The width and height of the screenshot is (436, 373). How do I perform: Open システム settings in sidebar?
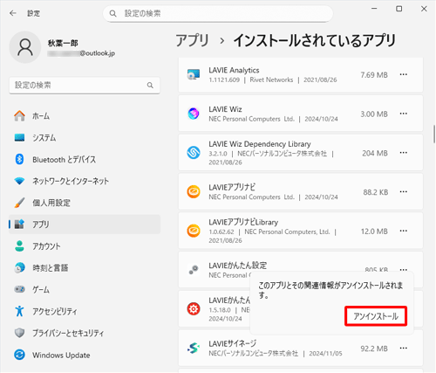pyautogui.click(x=85, y=138)
